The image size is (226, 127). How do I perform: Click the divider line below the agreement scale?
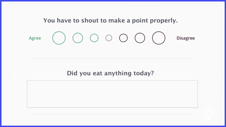point(112,58)
